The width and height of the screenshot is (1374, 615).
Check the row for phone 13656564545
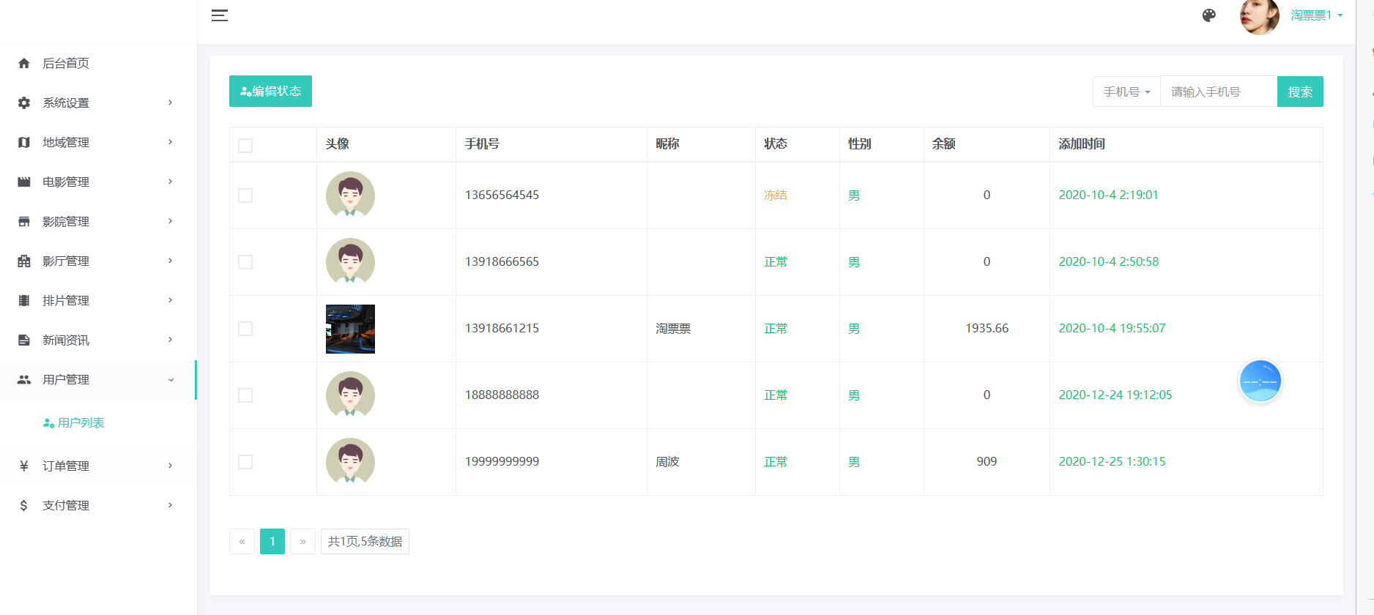click(245, 195)
